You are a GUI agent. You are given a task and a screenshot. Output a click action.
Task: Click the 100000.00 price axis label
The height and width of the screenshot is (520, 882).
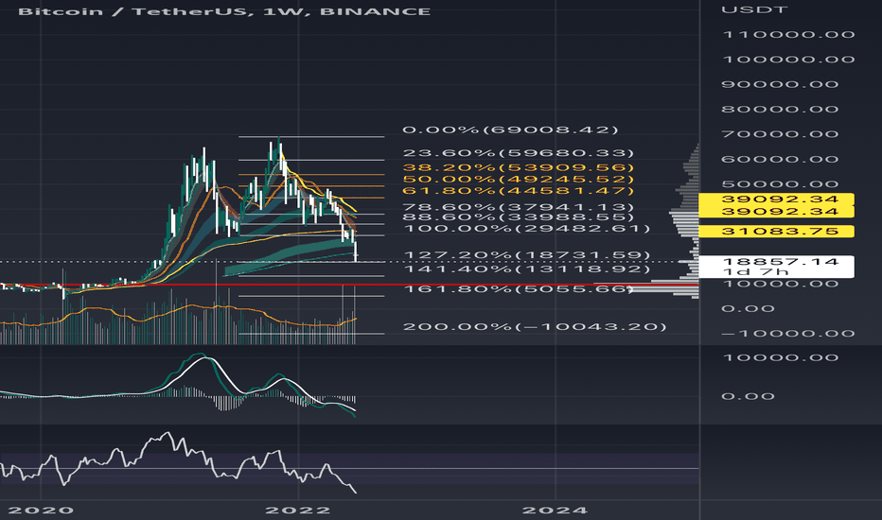[x=788, y=59]
